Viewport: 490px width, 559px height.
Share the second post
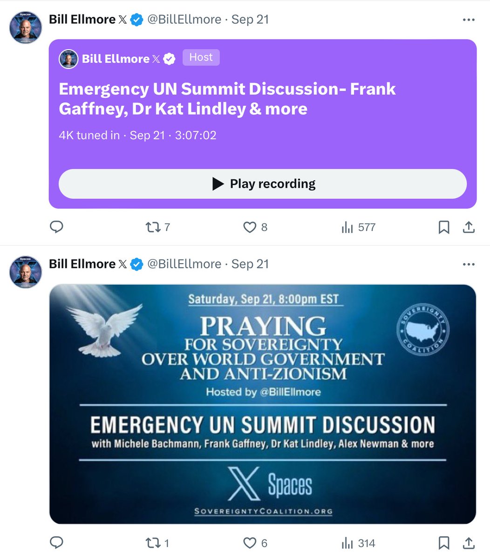[x=469, y=543]
